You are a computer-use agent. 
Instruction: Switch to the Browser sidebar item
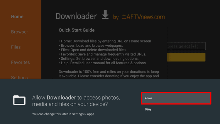pyautogui.click(x=20, y=32)
